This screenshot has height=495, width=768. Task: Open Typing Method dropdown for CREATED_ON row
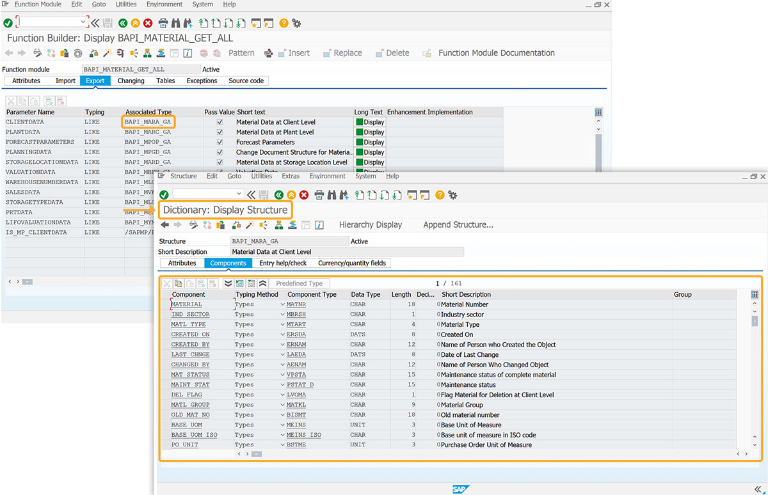point(282,334)
